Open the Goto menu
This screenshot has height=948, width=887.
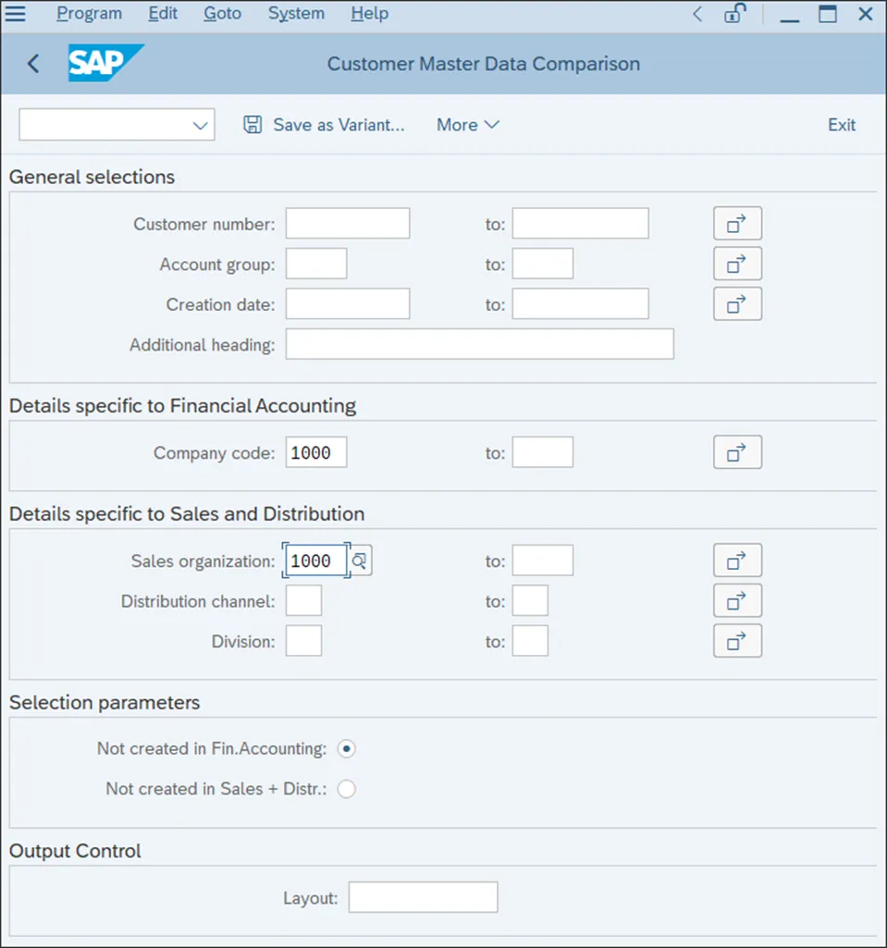(222, 14)
